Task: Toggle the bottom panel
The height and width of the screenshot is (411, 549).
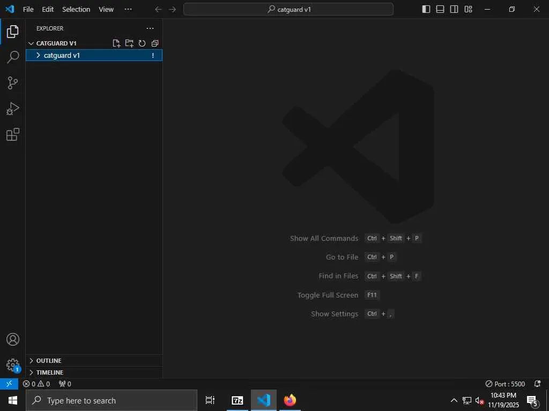Action: pos(440,9)
